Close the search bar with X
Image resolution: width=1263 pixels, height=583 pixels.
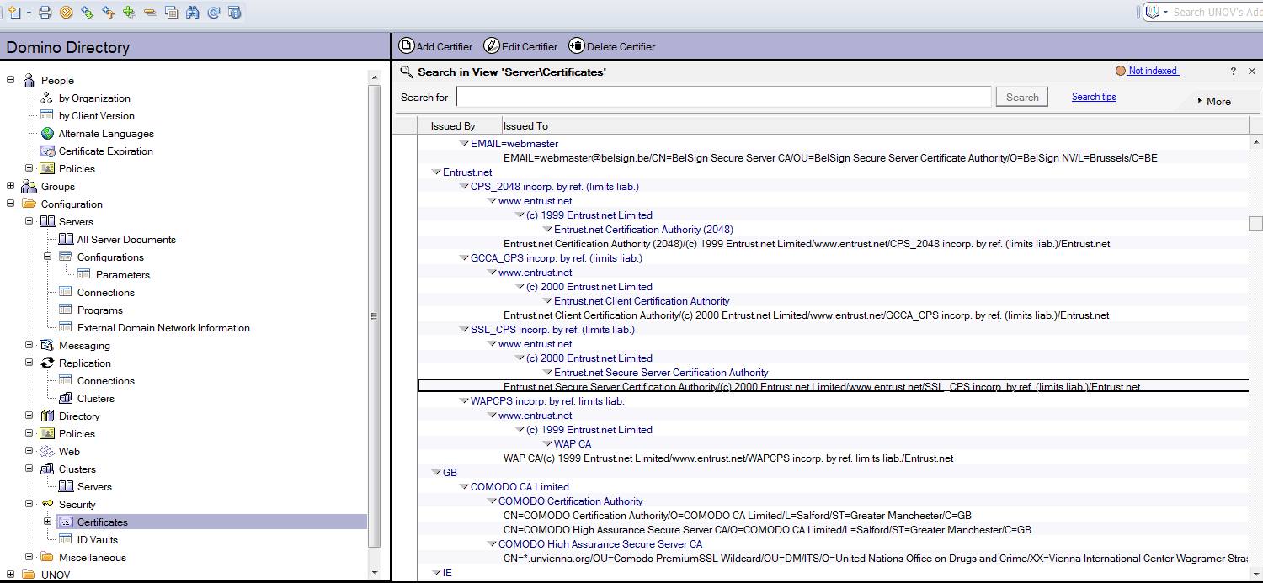pos(1252,72)
